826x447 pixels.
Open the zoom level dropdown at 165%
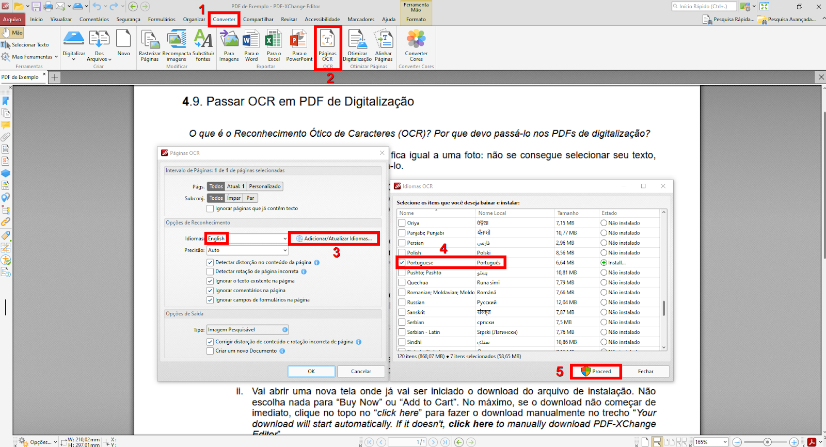coord(725,442)
